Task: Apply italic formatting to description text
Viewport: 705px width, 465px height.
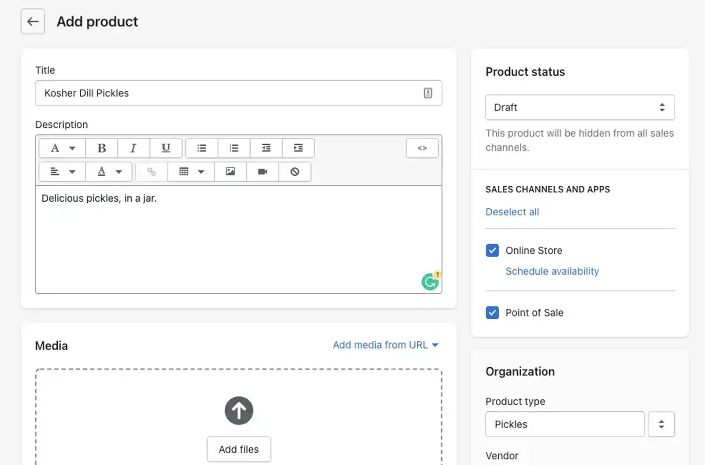Action: point(134,148)
